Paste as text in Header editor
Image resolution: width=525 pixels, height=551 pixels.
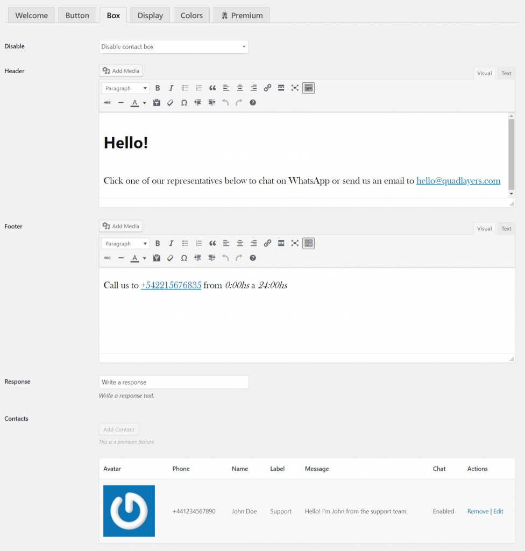point(157,103)
